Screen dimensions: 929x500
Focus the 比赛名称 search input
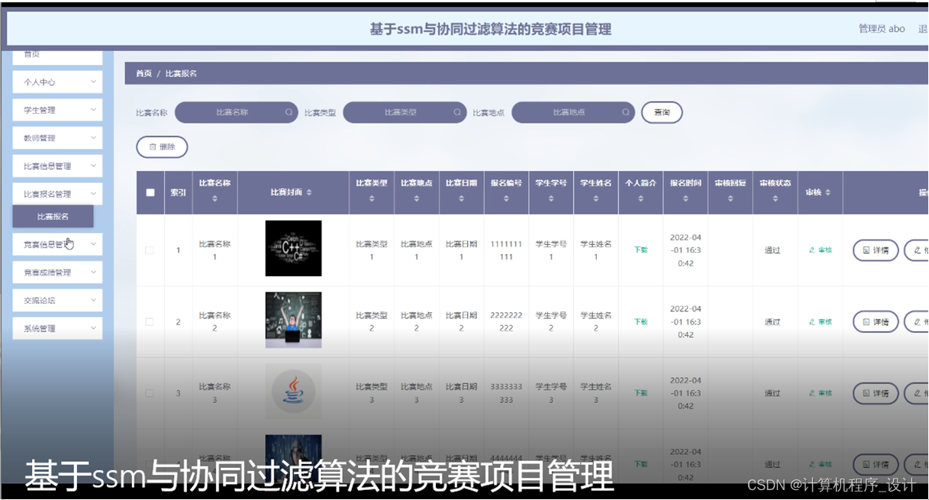pyautogui.click(x=236, y=112)
